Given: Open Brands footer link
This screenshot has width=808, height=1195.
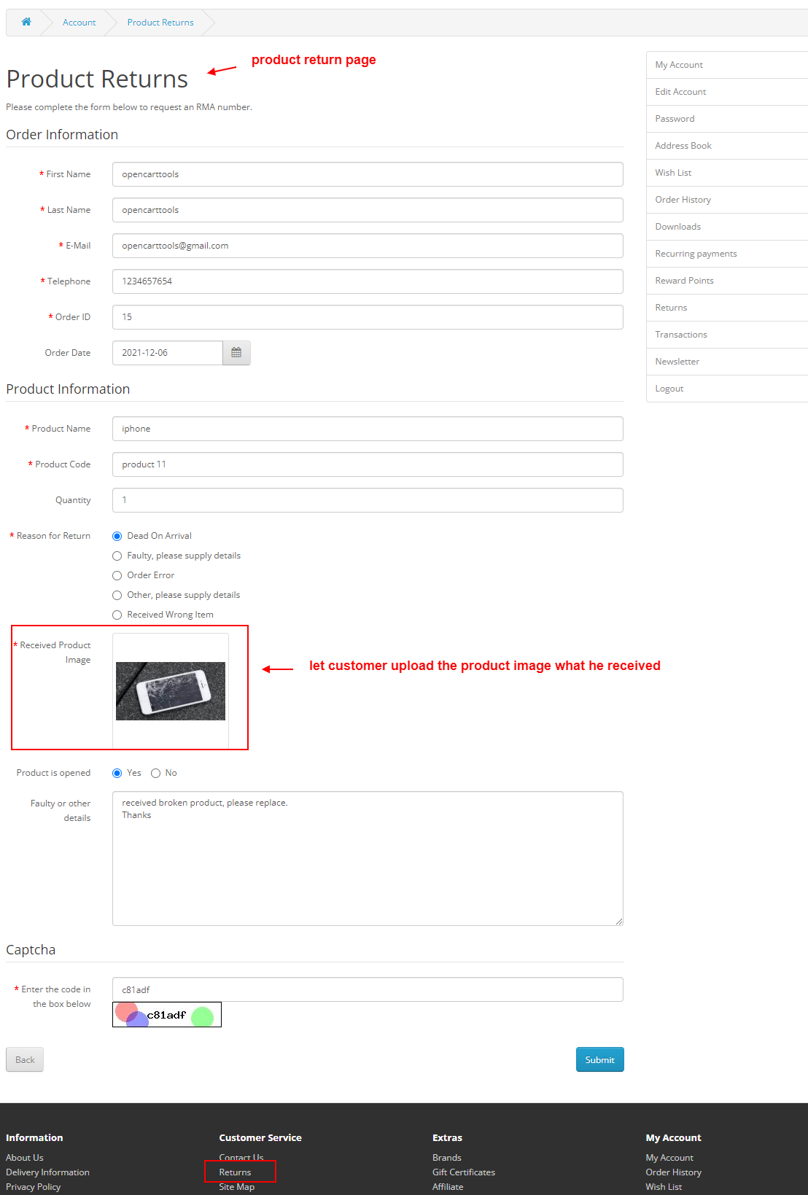Looking at the screenshot, I should coord(447,1157).
